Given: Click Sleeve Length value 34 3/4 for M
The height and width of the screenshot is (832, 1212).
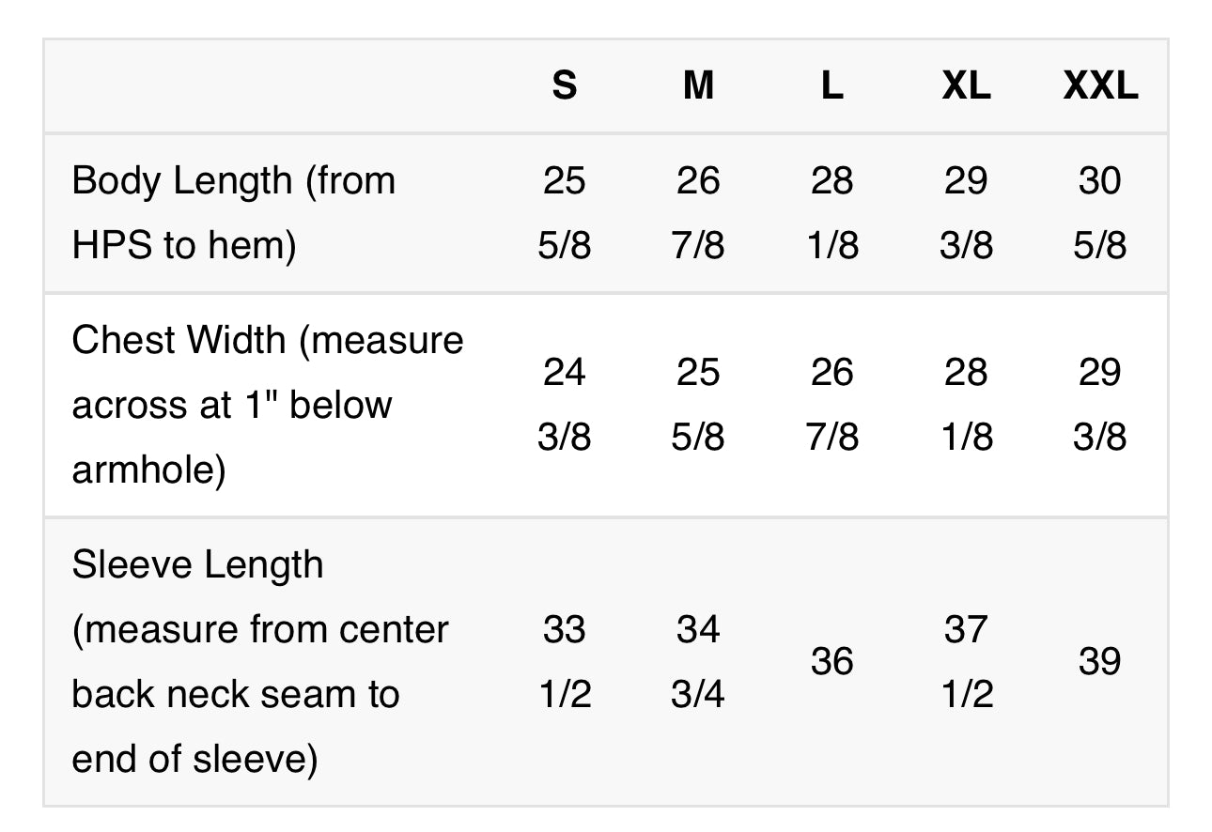Looking at the screenshot, I should click(x=698, y=661).
